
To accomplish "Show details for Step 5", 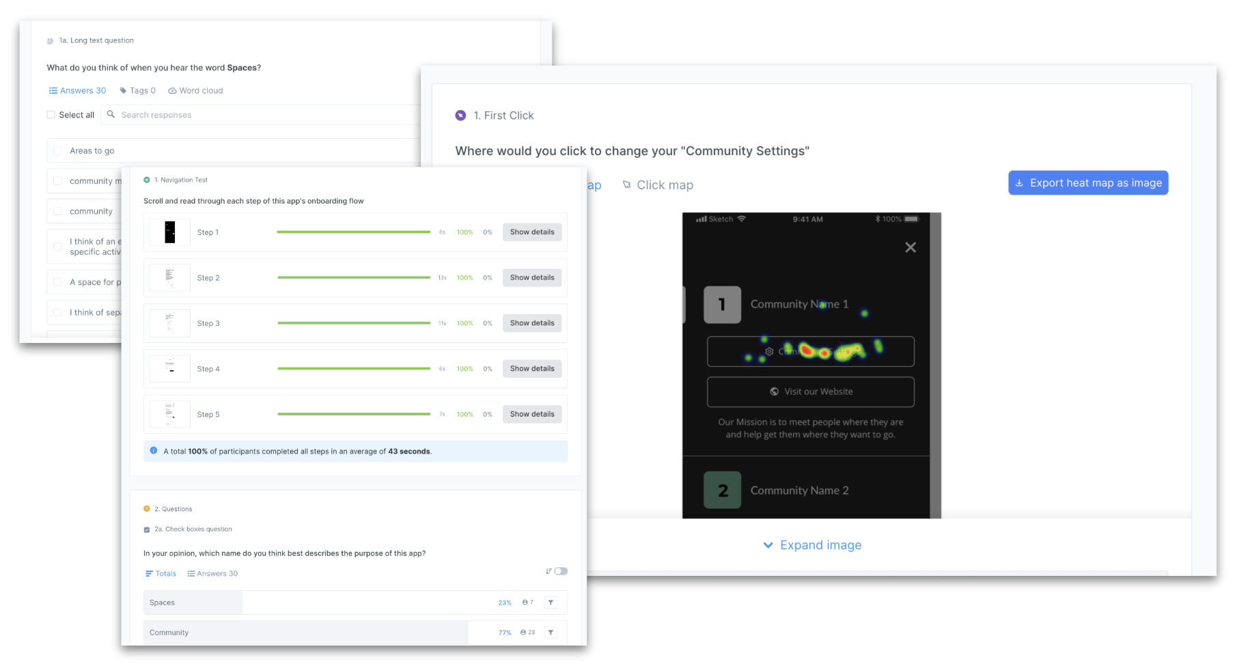I will 532,414.
